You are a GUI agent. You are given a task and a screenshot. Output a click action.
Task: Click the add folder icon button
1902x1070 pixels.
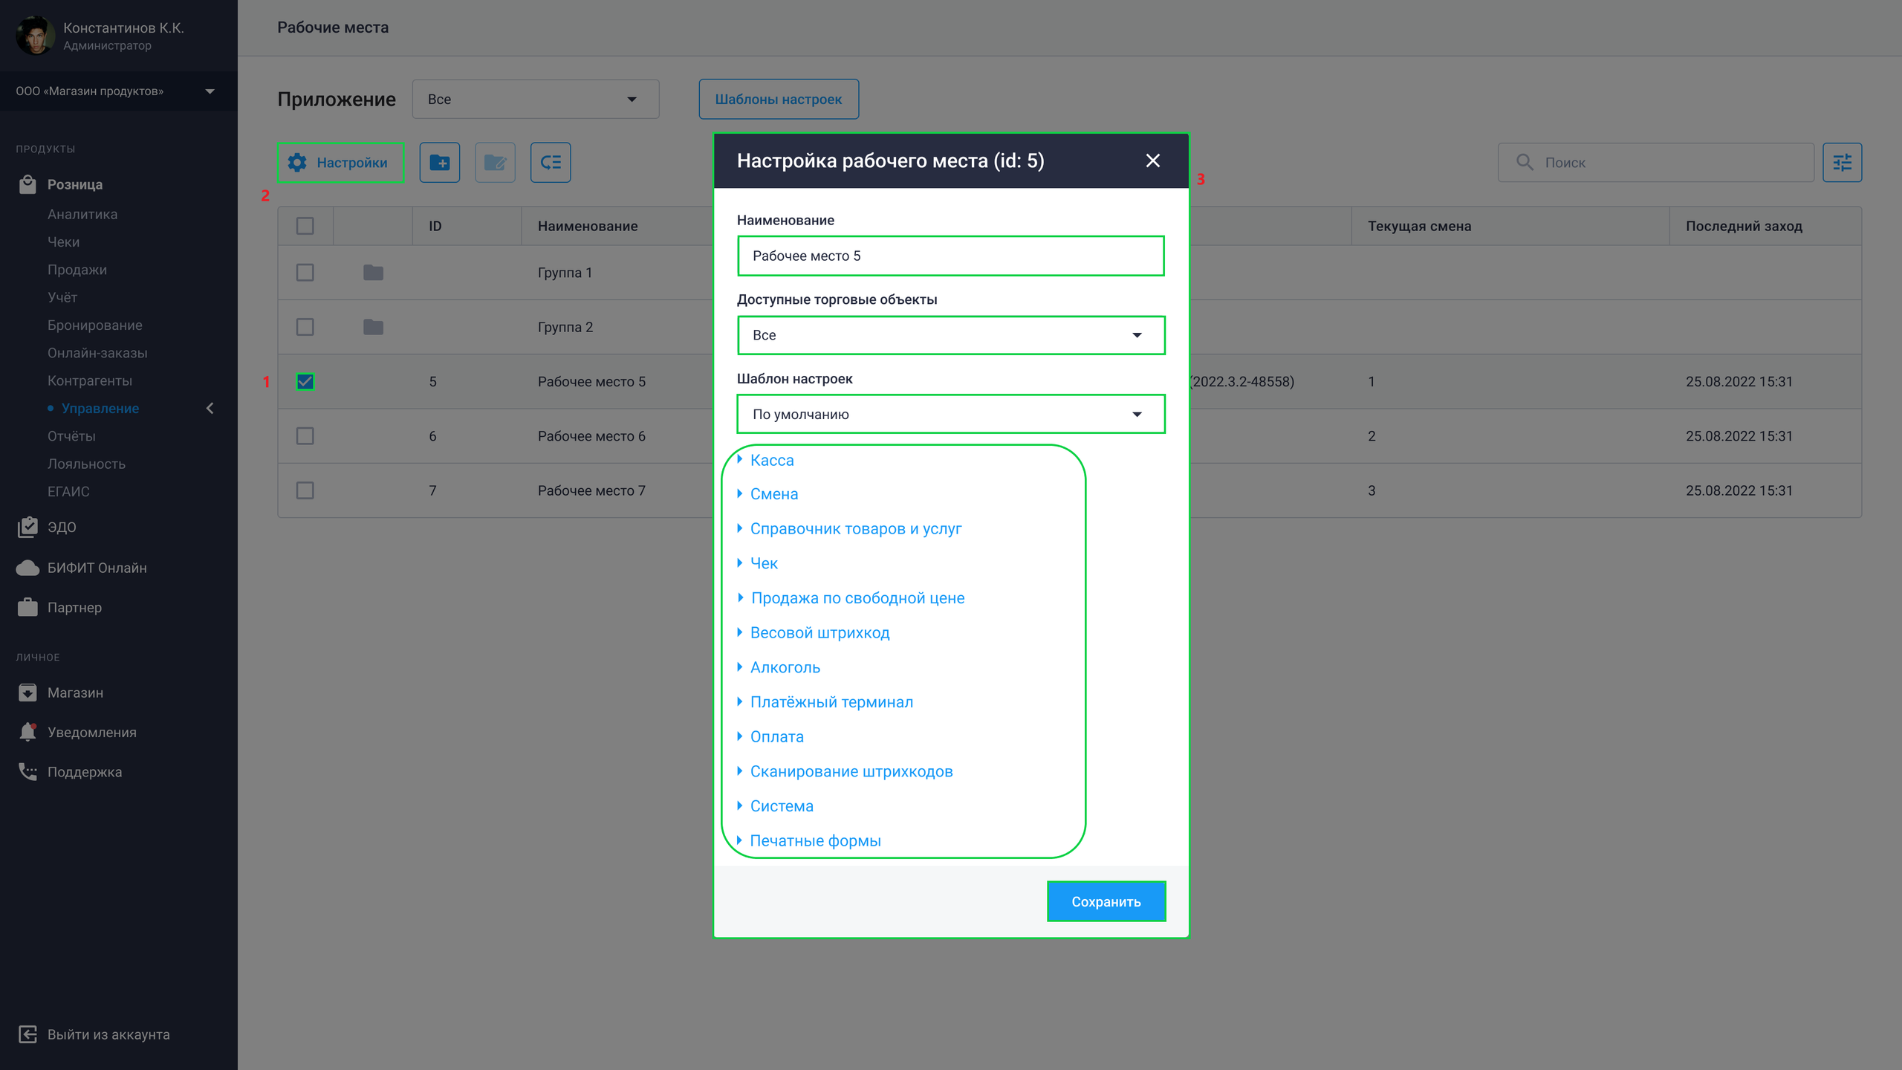440,162
